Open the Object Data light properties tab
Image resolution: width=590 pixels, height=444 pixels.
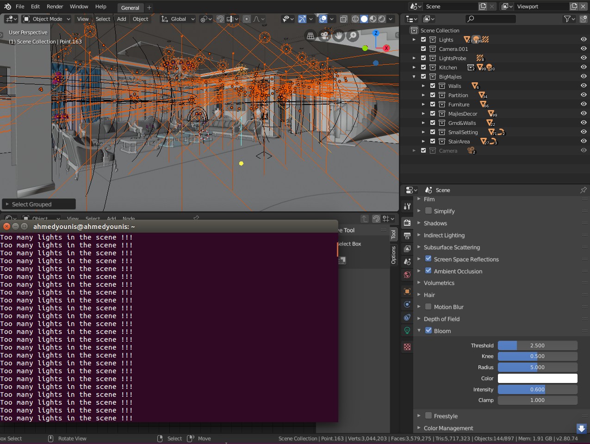pos(407,330)
